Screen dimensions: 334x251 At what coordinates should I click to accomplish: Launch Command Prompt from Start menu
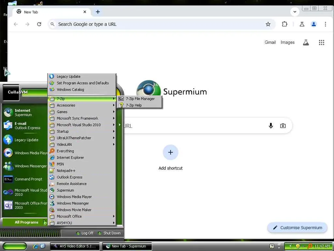click(x=25, y=179)
